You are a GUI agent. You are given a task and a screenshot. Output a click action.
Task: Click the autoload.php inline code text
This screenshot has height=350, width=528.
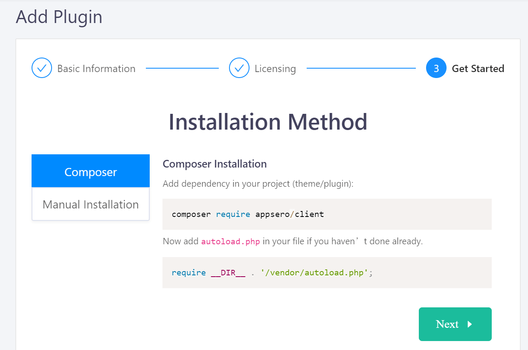tap(230, 241)
